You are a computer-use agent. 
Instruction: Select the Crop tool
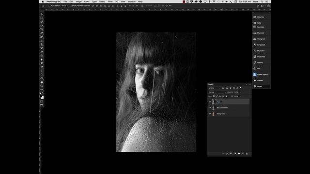click(42, 29)
